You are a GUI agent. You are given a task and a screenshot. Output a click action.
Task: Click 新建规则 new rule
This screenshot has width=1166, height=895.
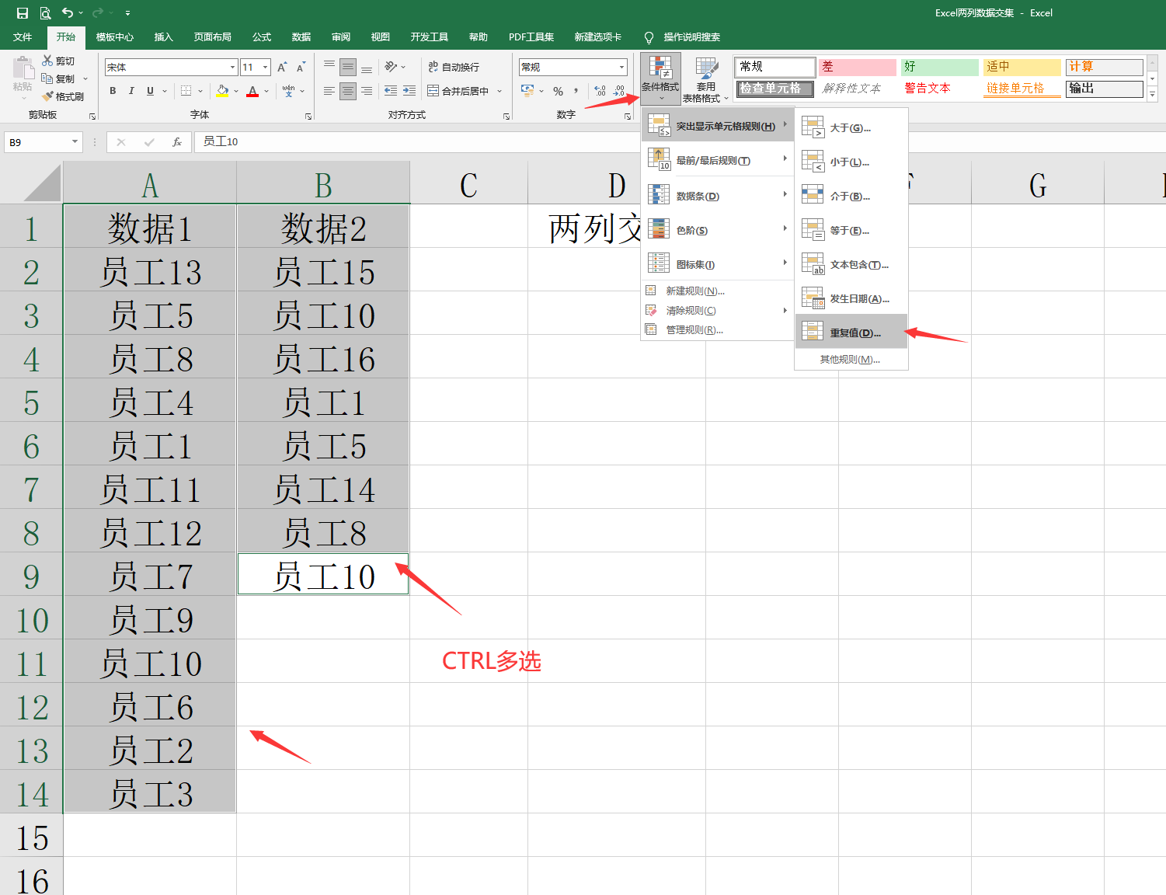pos(718,291)
